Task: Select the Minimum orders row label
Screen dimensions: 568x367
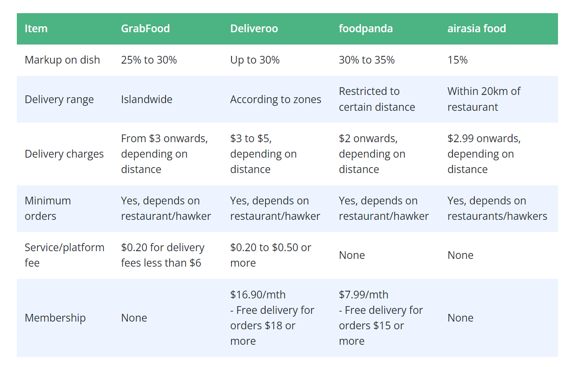Action: point(48,208)
